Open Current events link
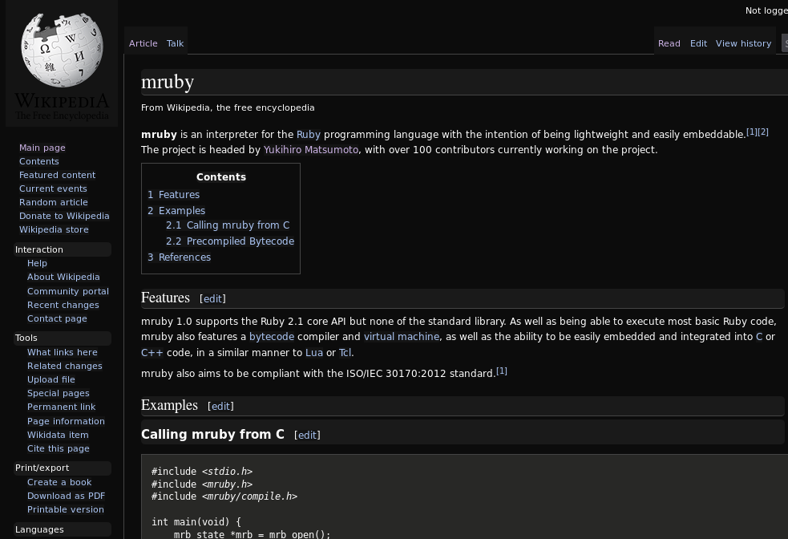Image resolution: width=788 pixels, height=539 pixels. [x=53, y=188]
